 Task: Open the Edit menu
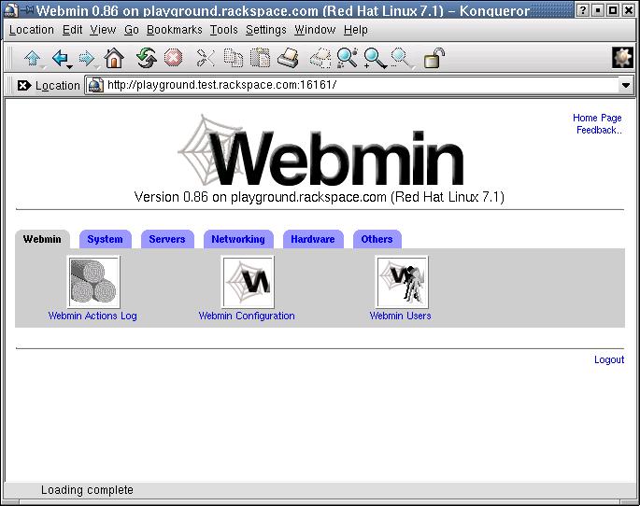pyautogui.click(x=72, y=30)
